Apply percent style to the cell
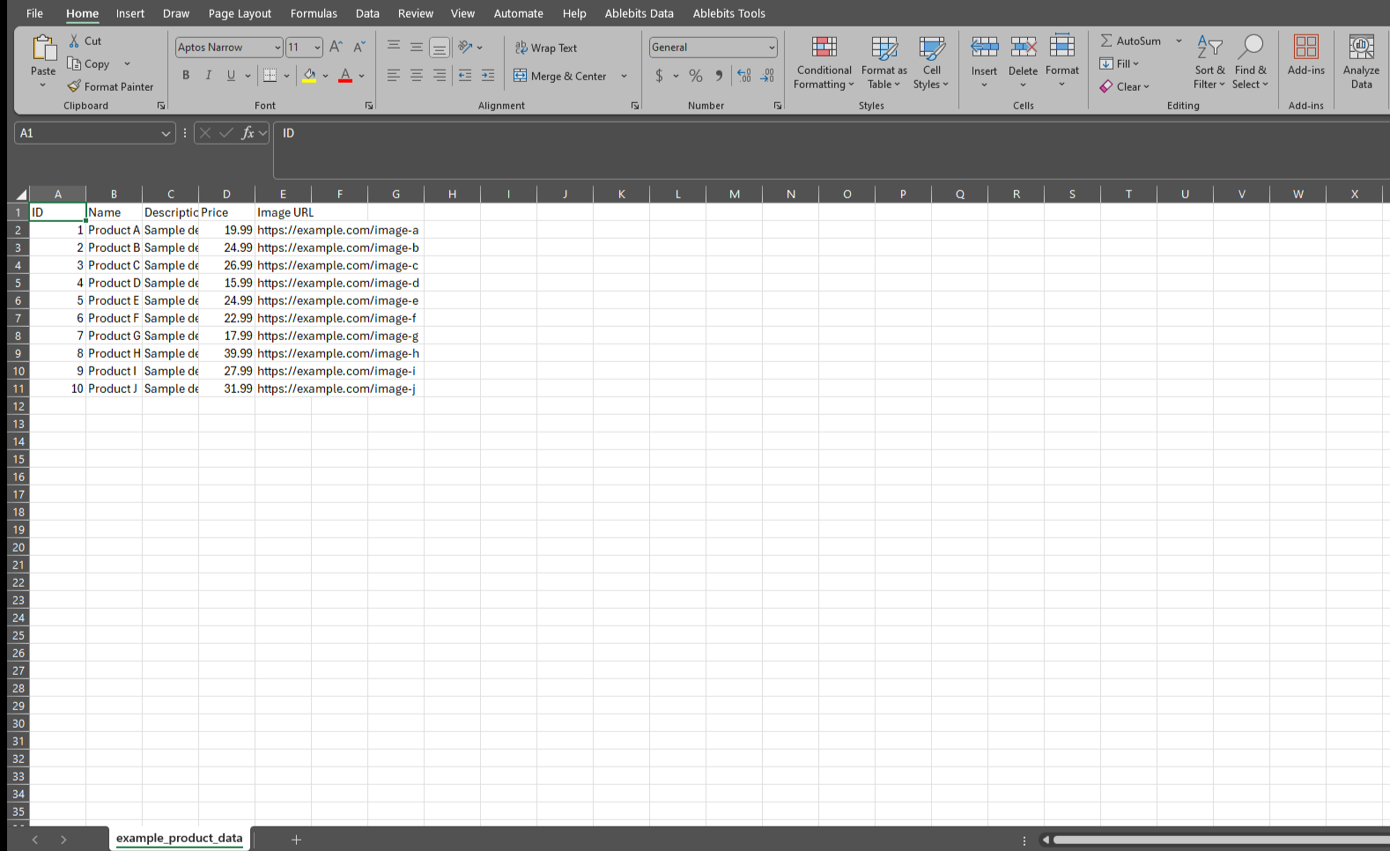Image resolution: width=1390 pixels, height=851 pixels. [x=696, y=76]
